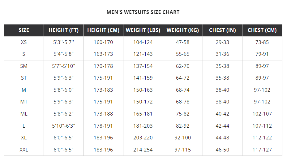Click the HEIGHT (CM) header cell
This screenshot has height=158, width=287.
pyautogui.click(x=103, y=30)
